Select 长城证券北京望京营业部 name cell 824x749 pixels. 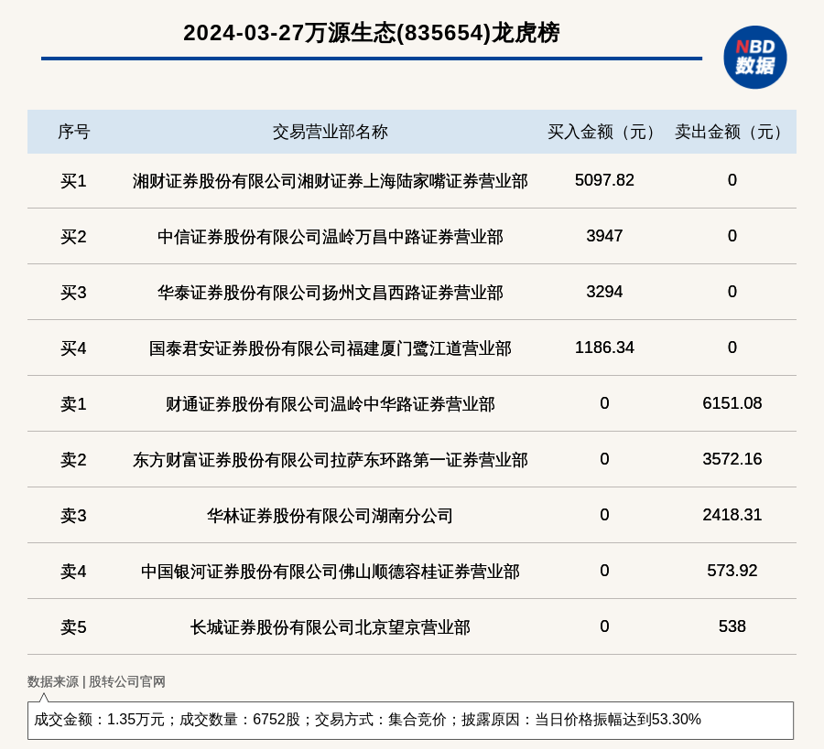330,627
